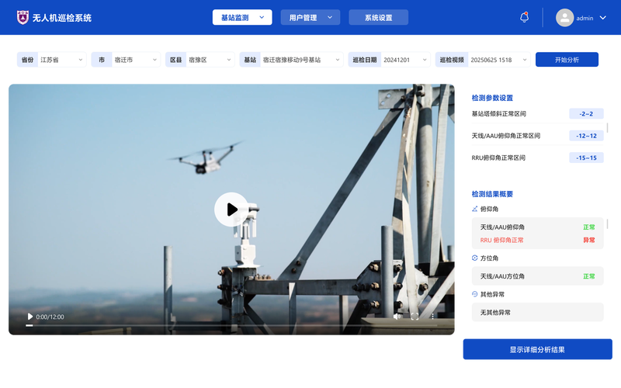Screen dimensions: 621x388
Task: Click 显示详细分析结果 button
Action: [537, 349]
